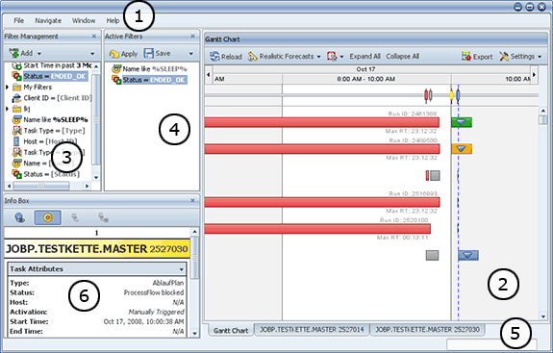
Task: Select 'Status = ENDED_OK' in Filter Management
Action: 50,76
